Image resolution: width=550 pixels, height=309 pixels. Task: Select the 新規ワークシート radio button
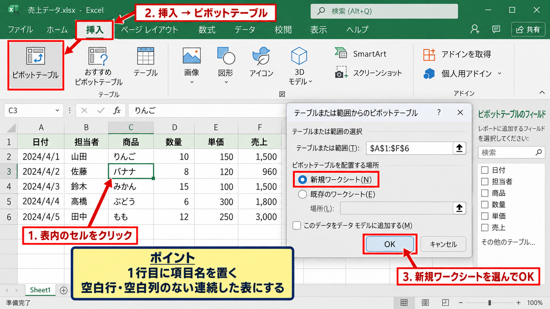click(x=302, y=180)
